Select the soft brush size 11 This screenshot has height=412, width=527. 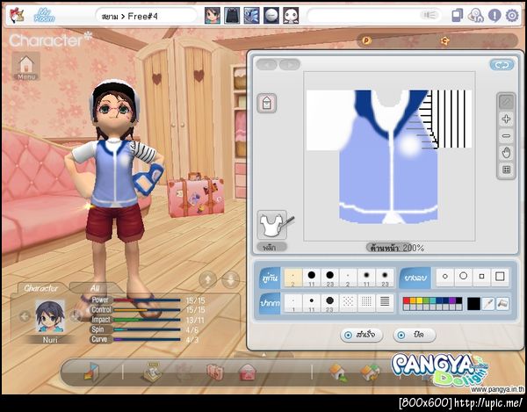click(x=366, y=278)
